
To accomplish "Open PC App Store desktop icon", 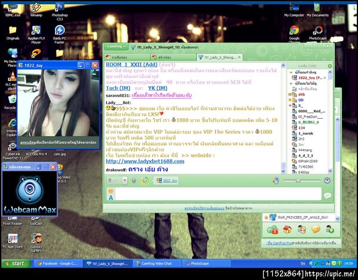I will click(13, 241).
